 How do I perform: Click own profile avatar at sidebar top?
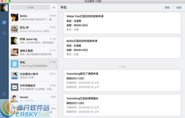[4, 8]
